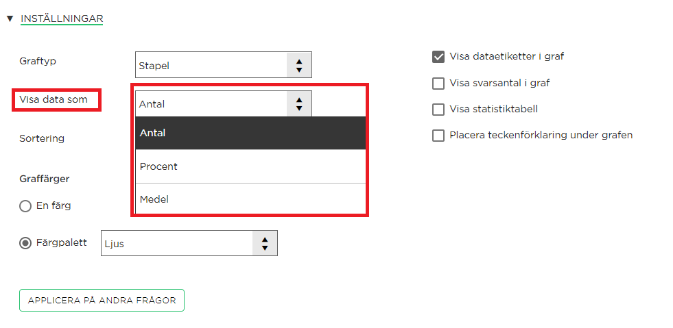The height and width of the screenshot is (328, 673).
Task: Open the Graftyp Stapel dropdown
Action: click(x=223, y=65)
